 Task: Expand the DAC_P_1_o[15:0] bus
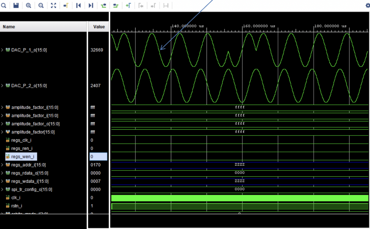coord(2,50)
